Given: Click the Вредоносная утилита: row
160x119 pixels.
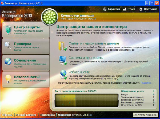Looking at the screenshot, I should coord(138,100).
